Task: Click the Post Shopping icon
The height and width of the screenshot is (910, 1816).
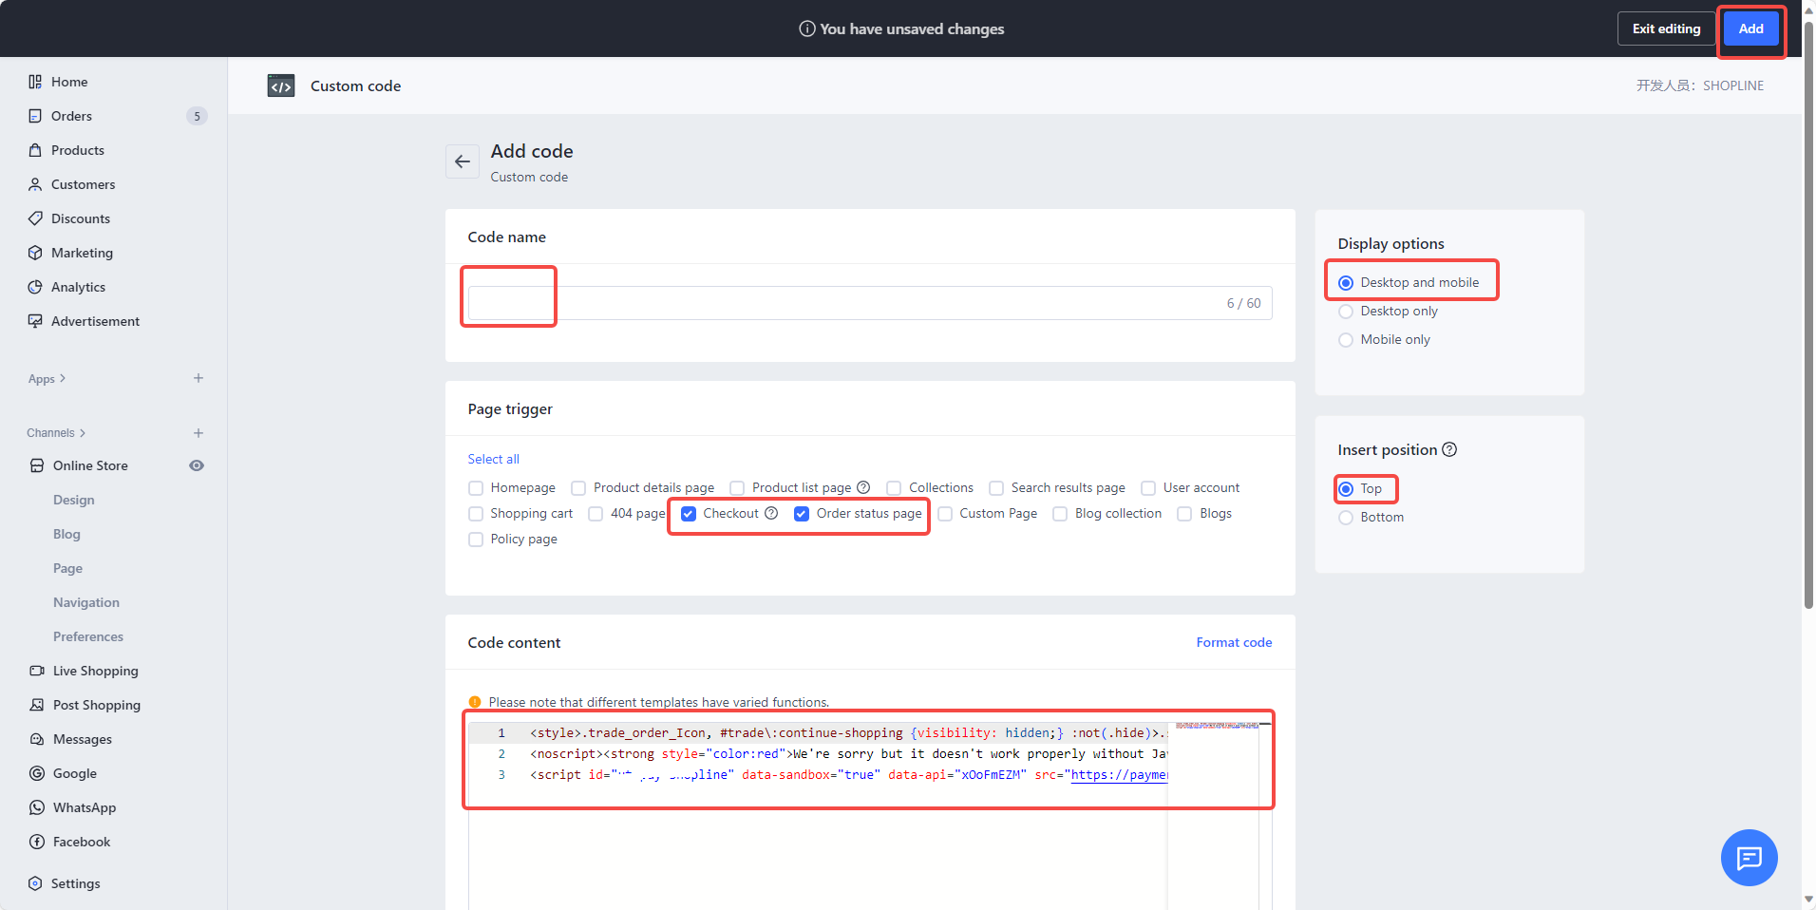Action: [37, 705]
